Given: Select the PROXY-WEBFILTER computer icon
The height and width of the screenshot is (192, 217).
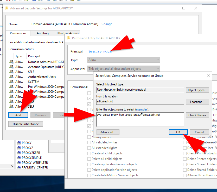Looking at the screenshot, I should click(19, 163).
